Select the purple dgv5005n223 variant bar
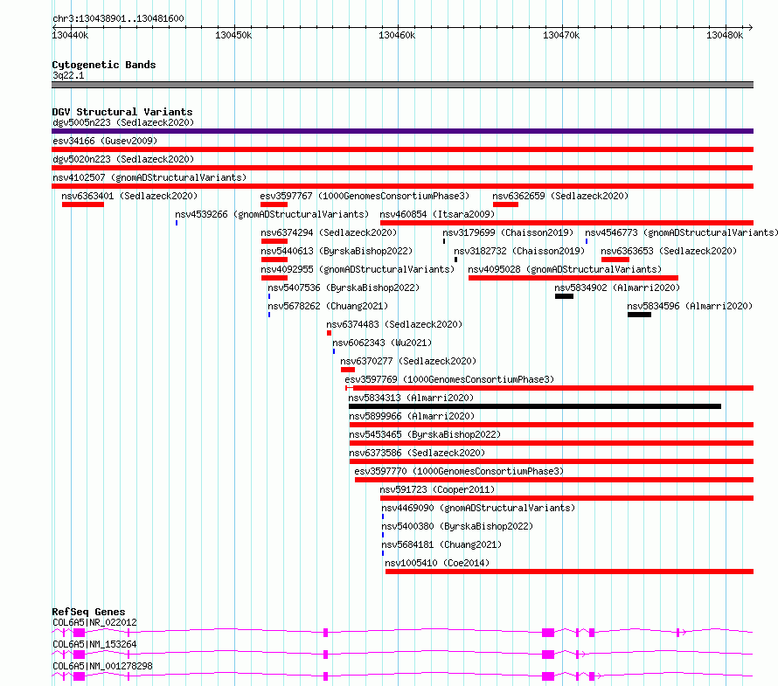Viewport: 778px width, 686px height. click(x=402, y=131)
